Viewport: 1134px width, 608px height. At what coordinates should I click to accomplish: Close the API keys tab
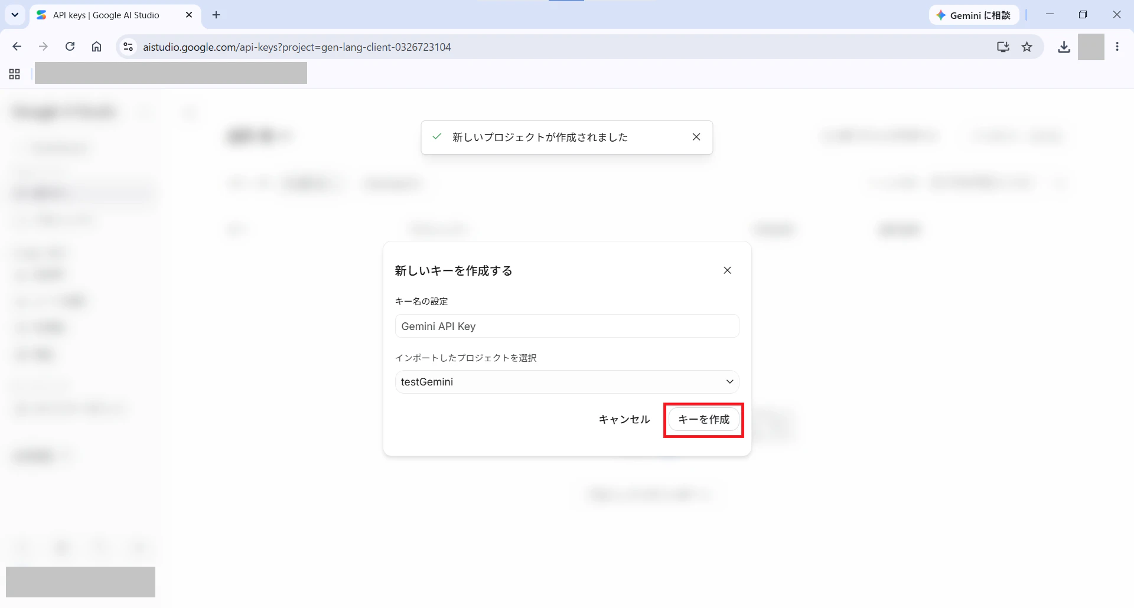point(189,15)
